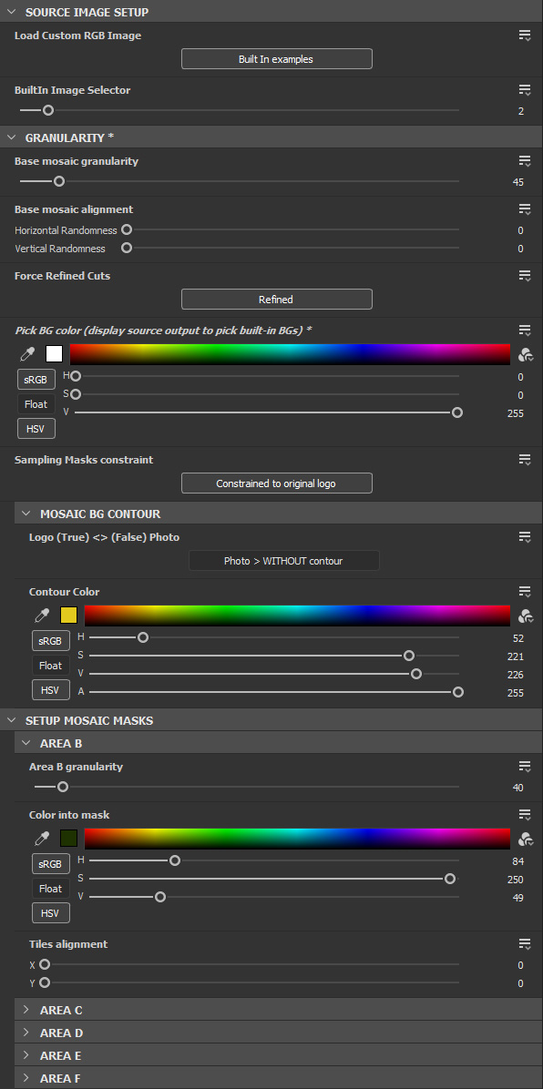The width and height of the screenshot is (543, 1089).
Task: Open options menu for Tiles alignment
Action: point(525,944)
